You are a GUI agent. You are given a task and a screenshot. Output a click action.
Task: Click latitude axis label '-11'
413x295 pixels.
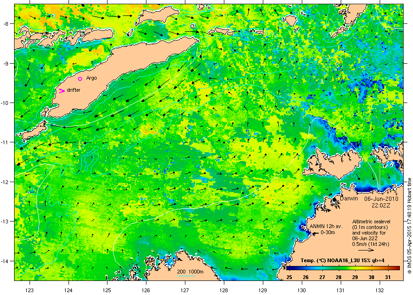6,142
